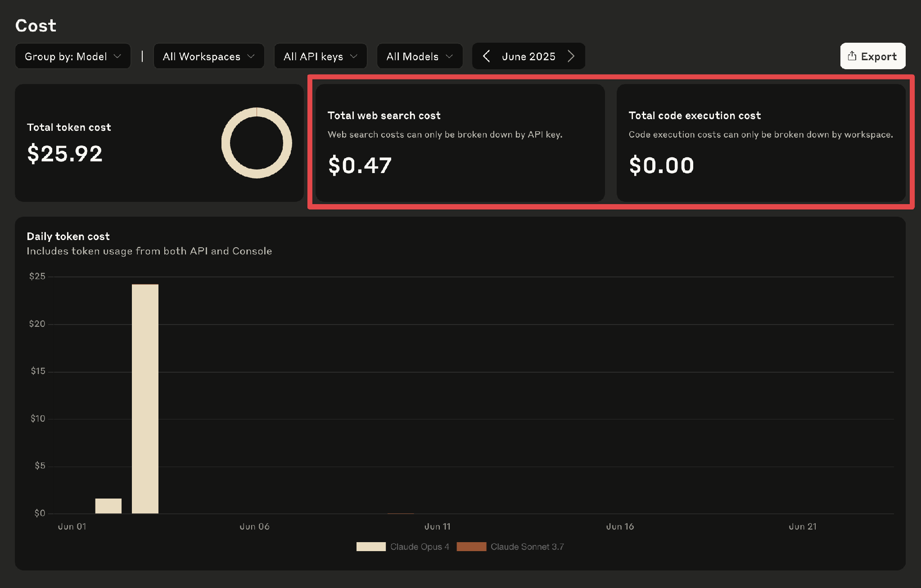This screenshot has width=921, height=588.
Task: Click the Jun 16 axis label
Action: [620, 526]
